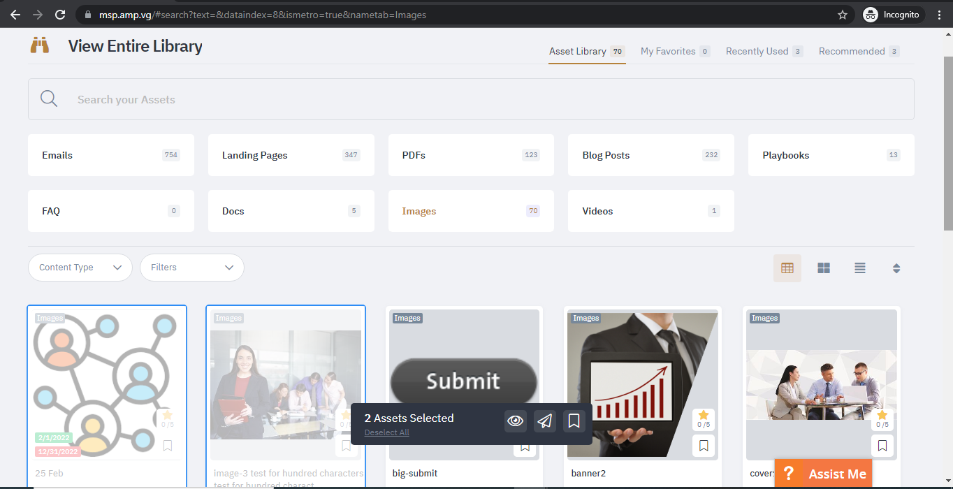Image resolution: width=953 pixels, height=489 pixels.
Task: Open the Chrome three-dot menu
Action: [940, 15]
